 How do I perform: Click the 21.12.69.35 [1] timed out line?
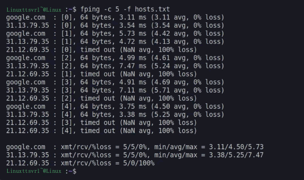(101, 74)
